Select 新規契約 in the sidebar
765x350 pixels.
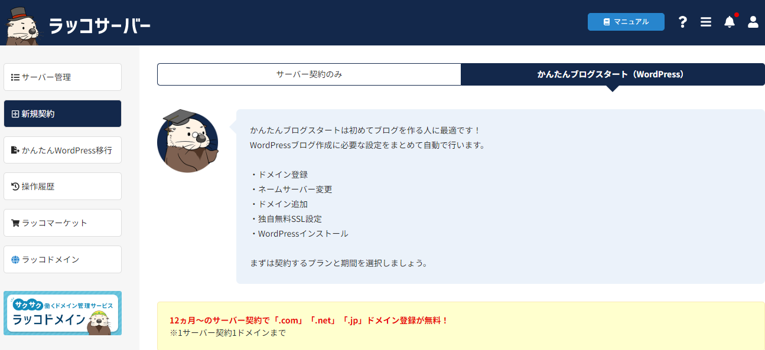[63, 114]
